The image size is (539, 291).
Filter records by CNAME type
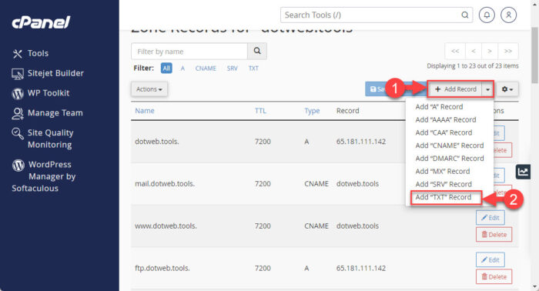[206, 69]
